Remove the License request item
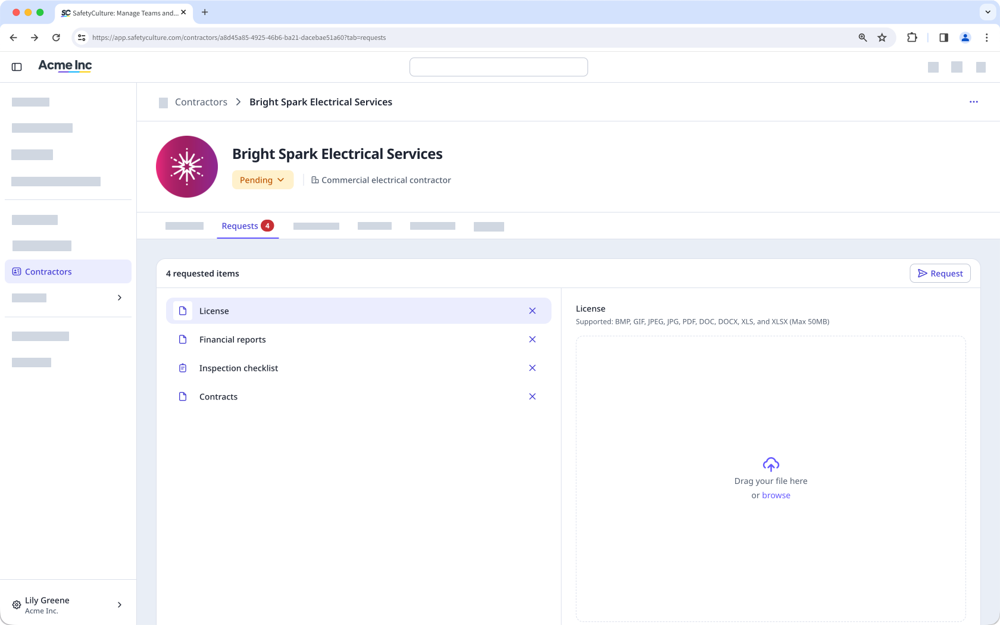The image size is (1000, 625). 533,311
